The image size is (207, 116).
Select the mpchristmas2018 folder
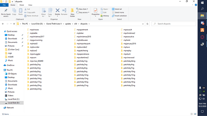[x=84, y=37]
